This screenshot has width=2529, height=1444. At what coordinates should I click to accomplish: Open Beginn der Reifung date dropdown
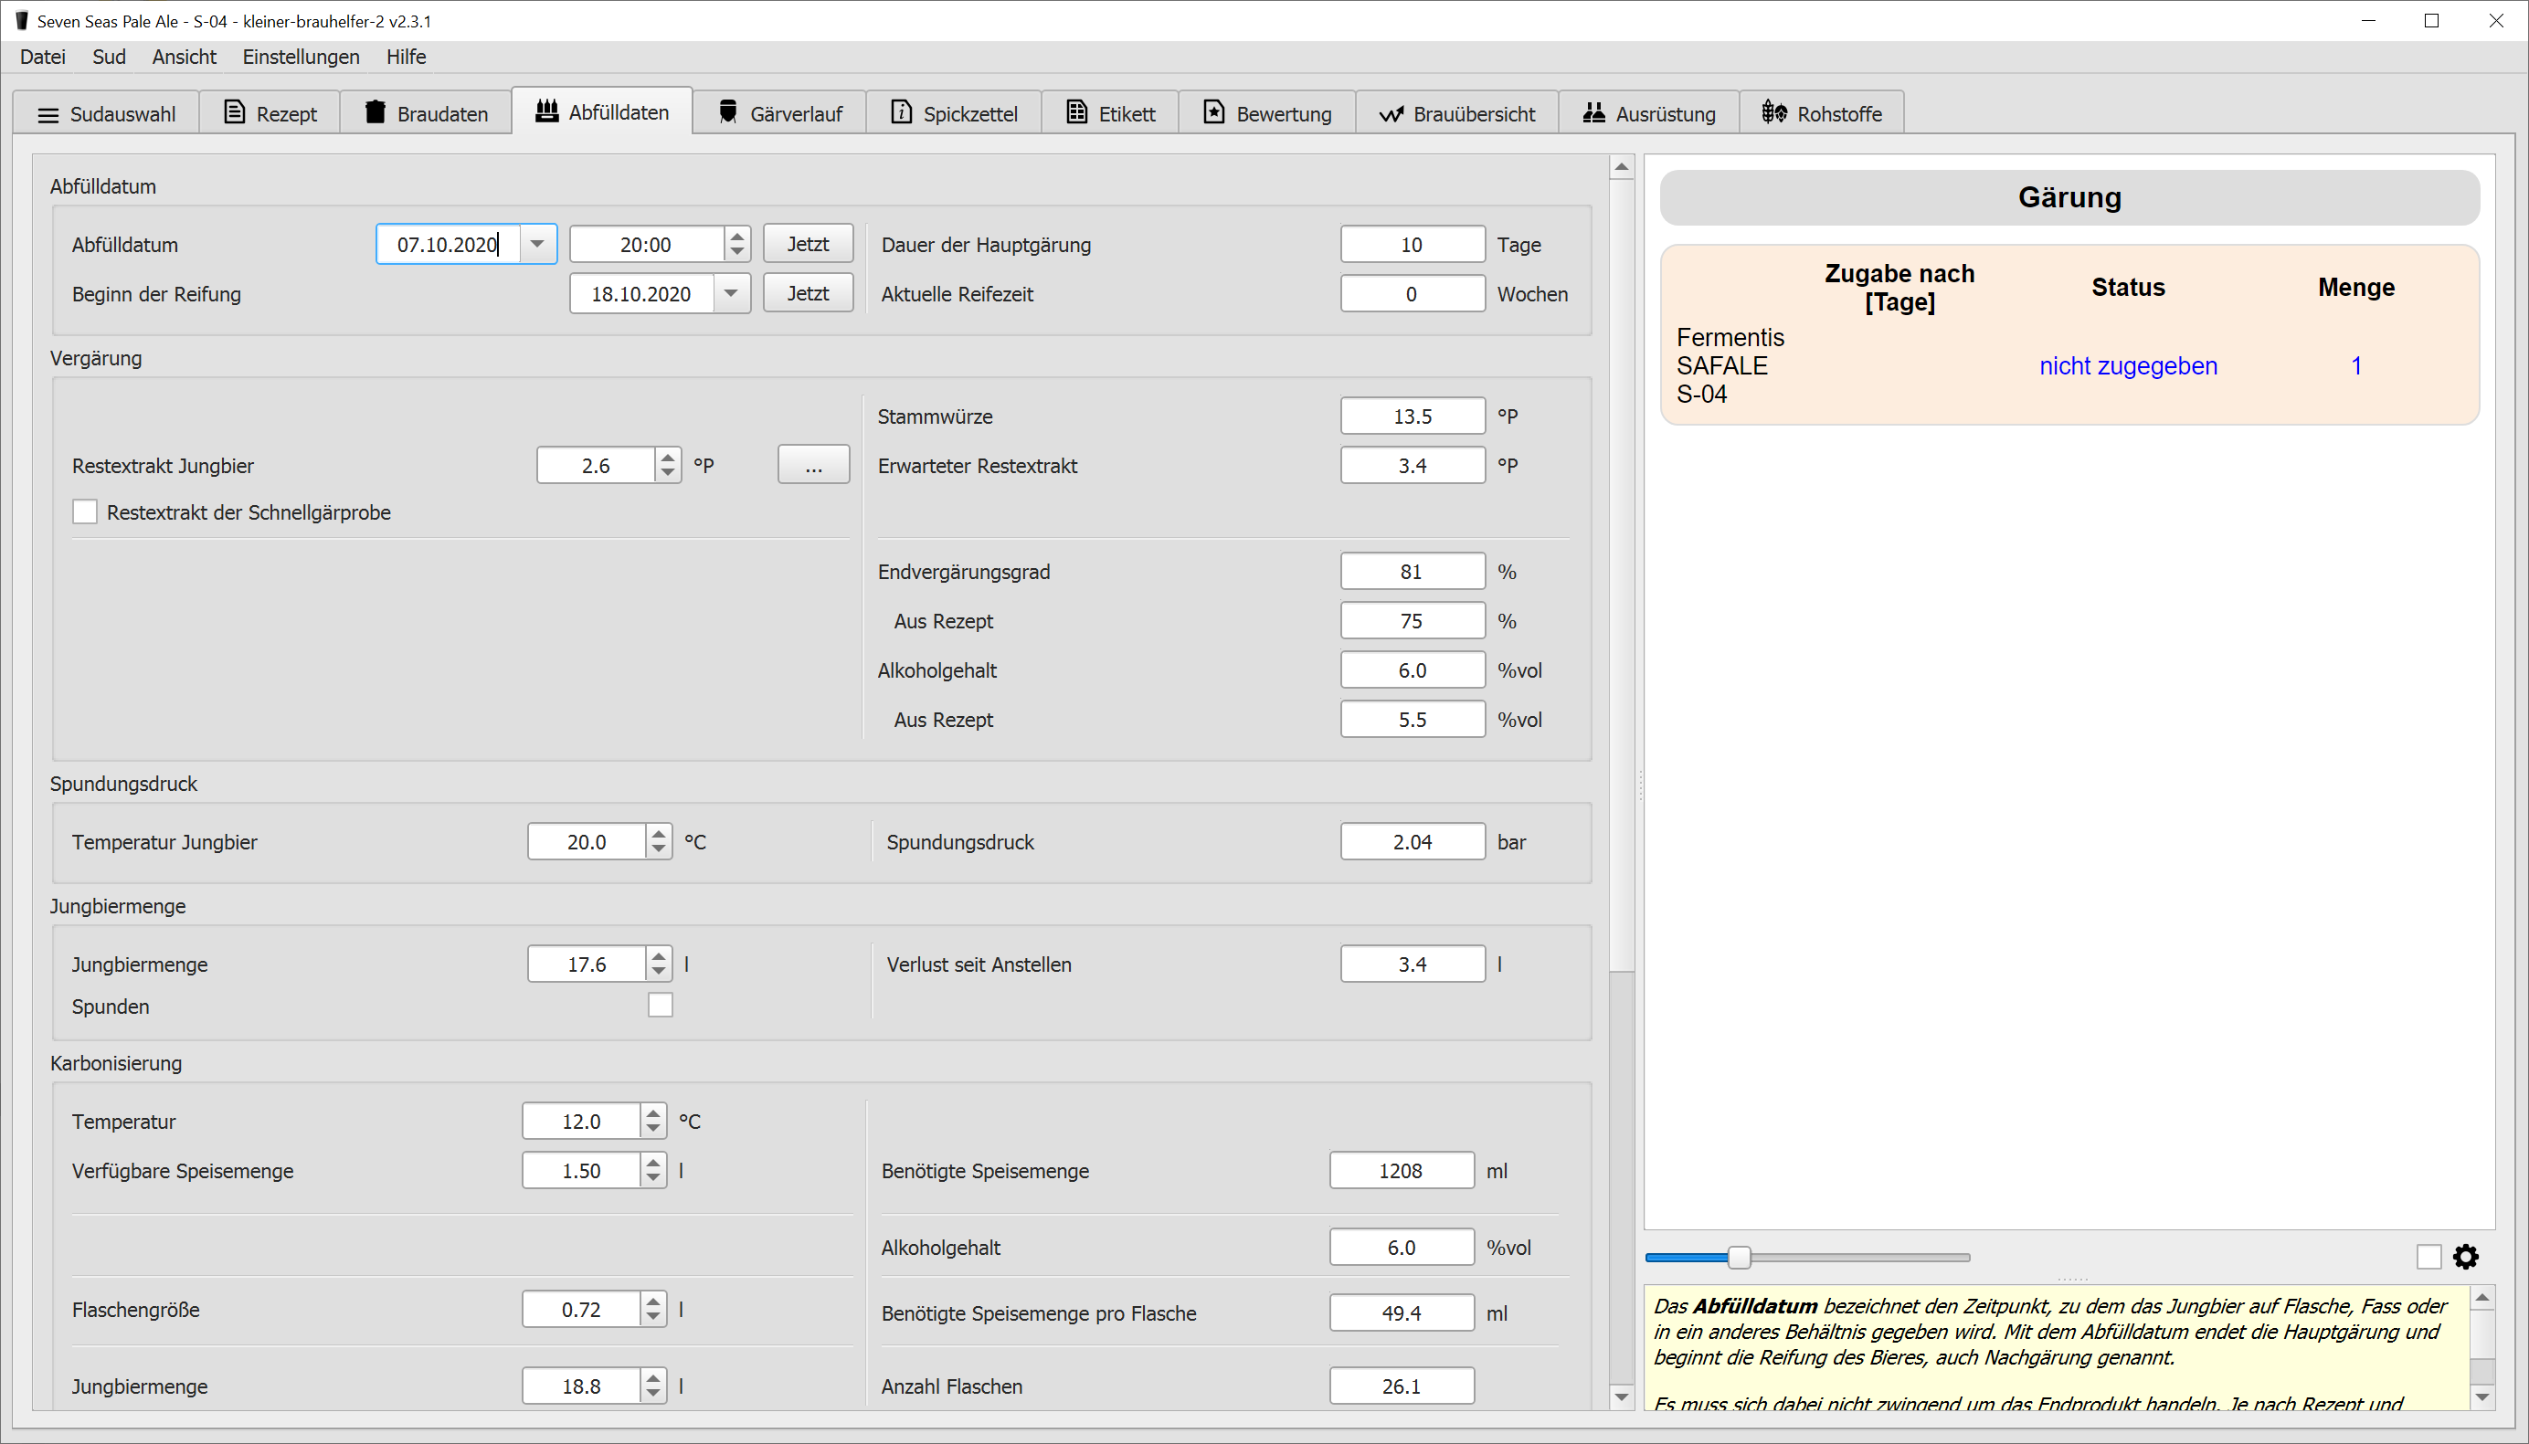coord(731,293)
